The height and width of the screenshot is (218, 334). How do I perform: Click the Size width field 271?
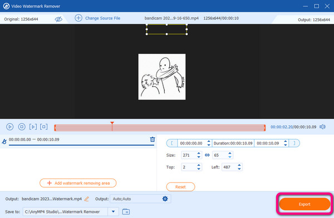point(189,155)
